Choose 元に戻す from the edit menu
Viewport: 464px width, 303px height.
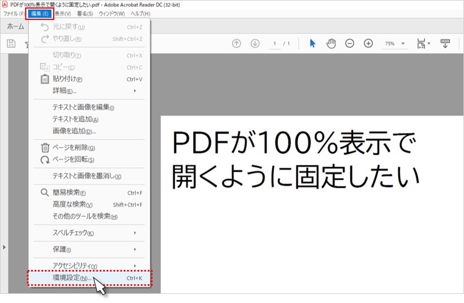point(90,27)
